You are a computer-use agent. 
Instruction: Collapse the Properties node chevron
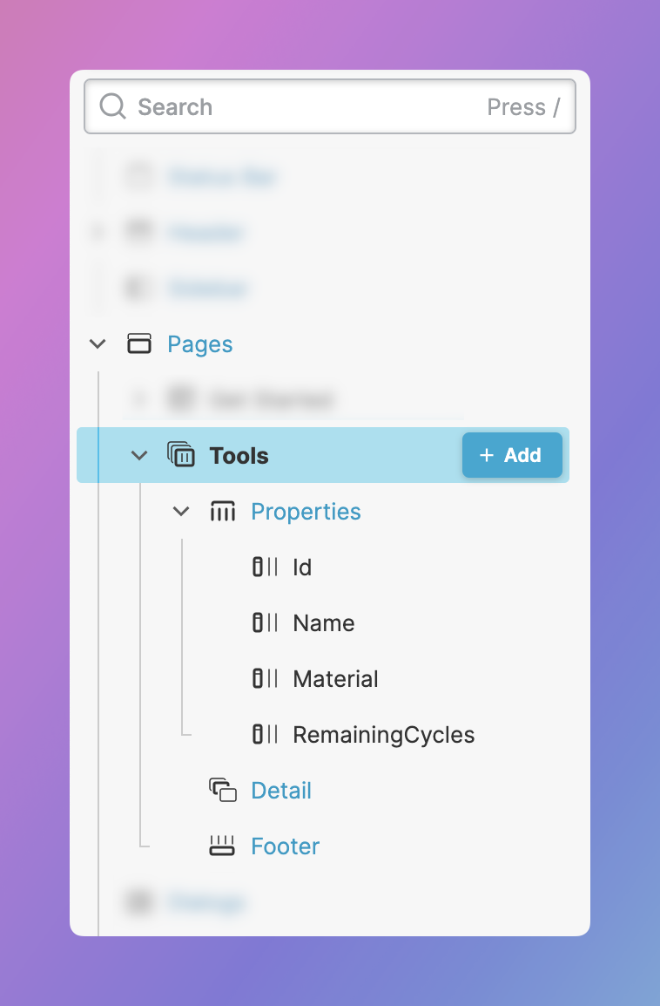coord(181,512)
